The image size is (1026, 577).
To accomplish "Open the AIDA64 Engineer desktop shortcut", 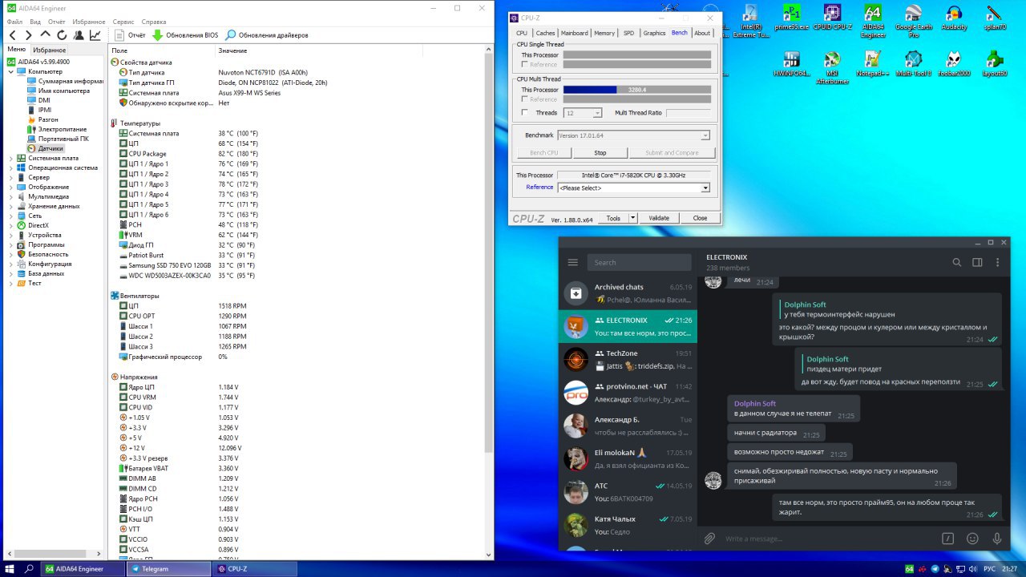I will (873, 20).
